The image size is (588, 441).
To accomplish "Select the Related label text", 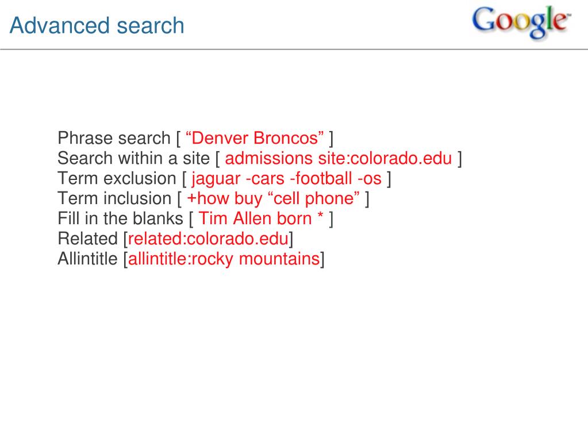I will coord(88,239).
